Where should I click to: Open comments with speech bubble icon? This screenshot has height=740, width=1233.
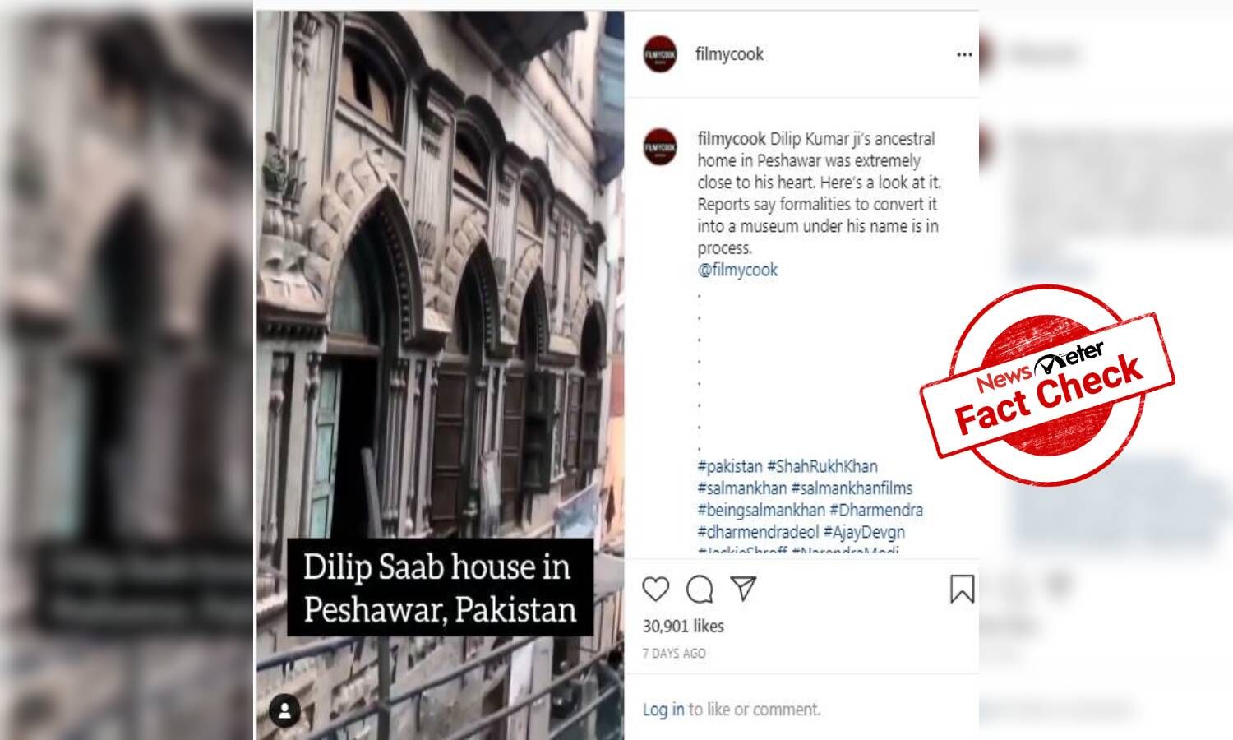(700, 590)
